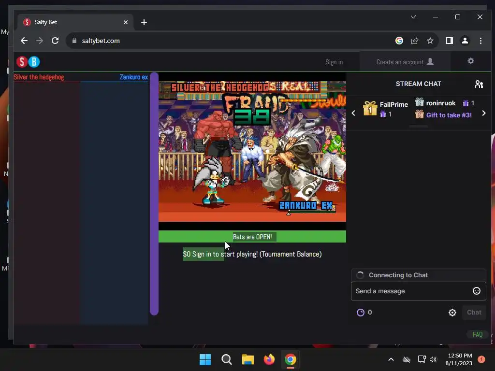This screenshot has width=495, height=371.
Task: Click the roninruok gift badge icon
Action: tap(419, 102)
